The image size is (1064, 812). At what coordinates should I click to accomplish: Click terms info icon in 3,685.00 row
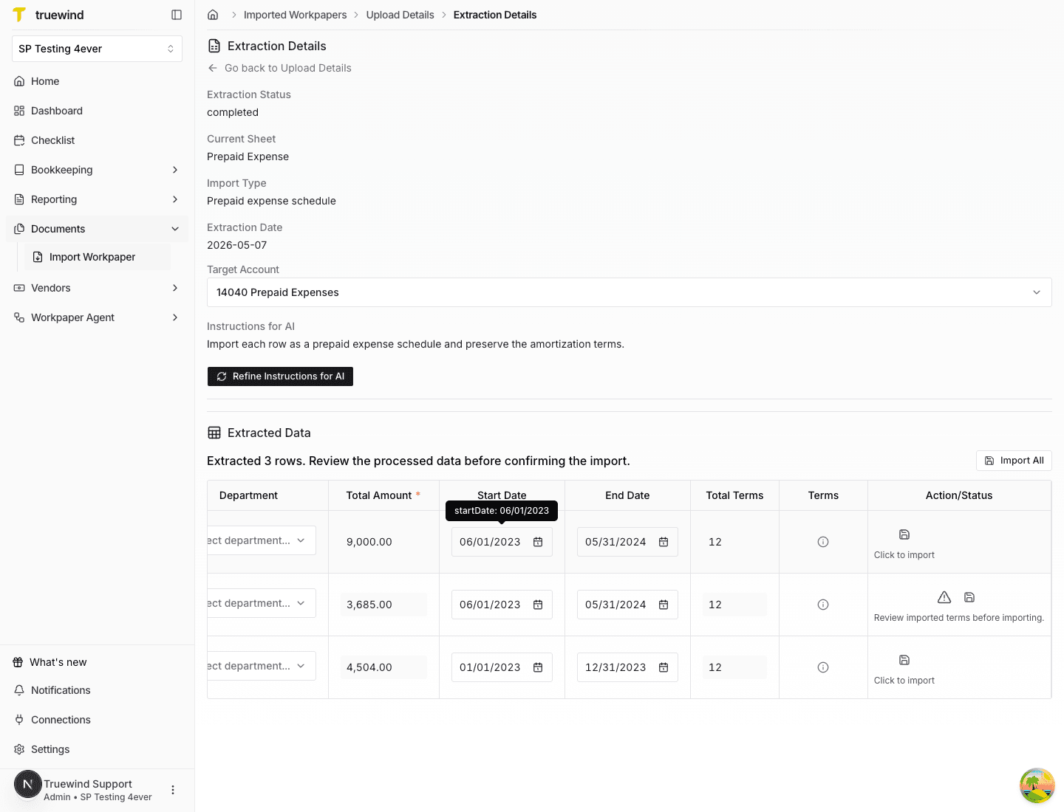[x=823, y=605]
